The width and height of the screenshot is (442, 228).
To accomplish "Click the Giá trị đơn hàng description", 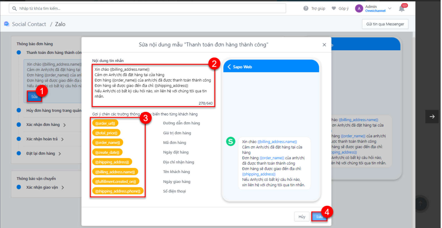I will (177, 133).
